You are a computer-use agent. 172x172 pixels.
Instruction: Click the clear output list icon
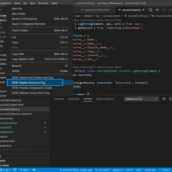point(164,99)
